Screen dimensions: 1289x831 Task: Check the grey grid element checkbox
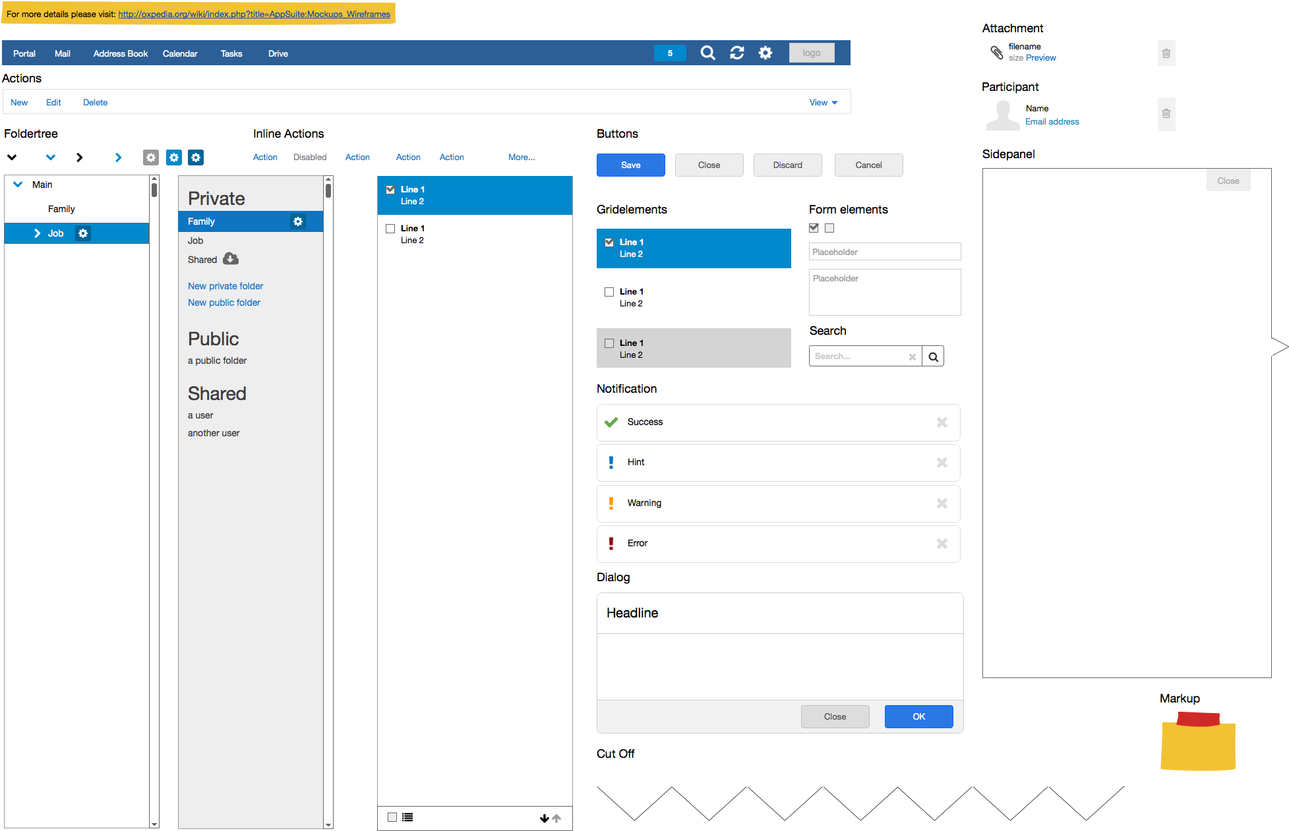point(609,343)
